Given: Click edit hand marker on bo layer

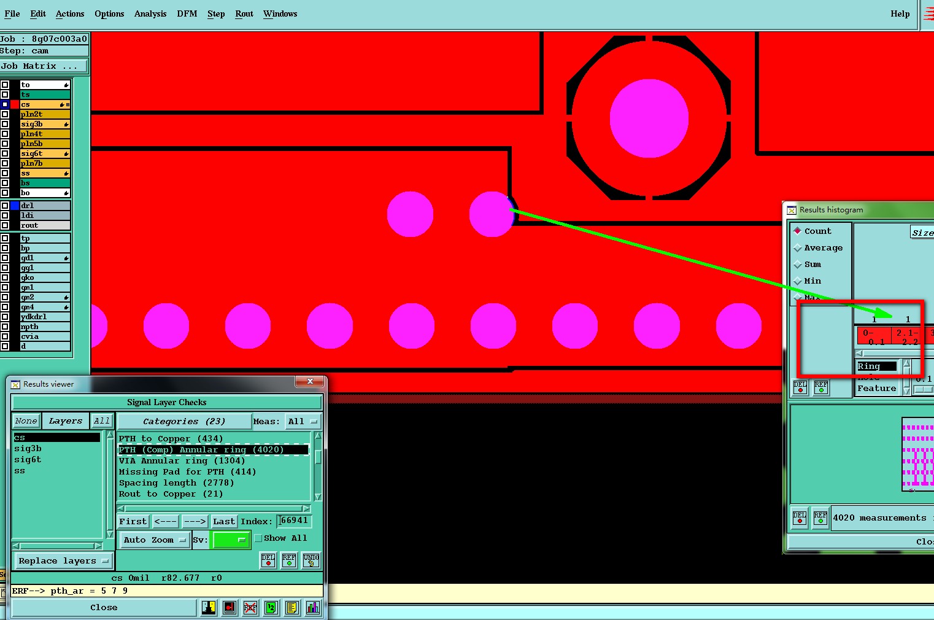Looking at the screenshot, I should [66, 193].
